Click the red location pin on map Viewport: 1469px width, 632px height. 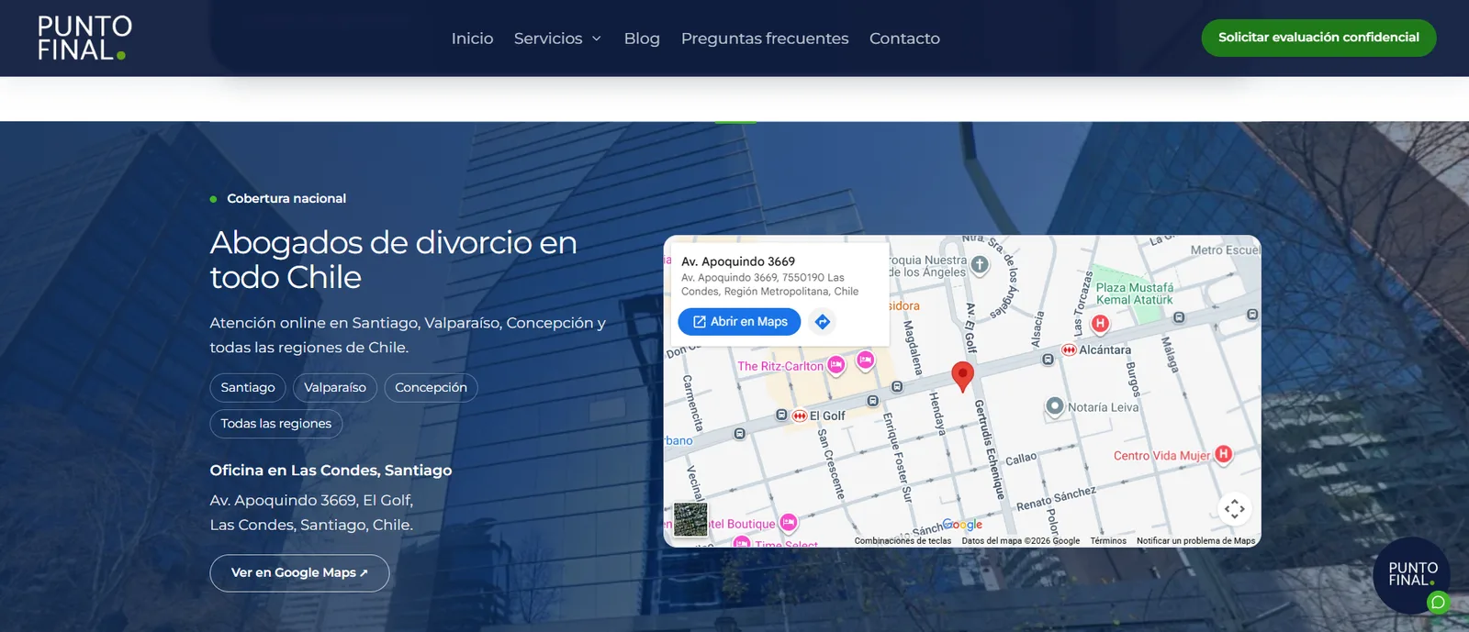pos(962,376)
